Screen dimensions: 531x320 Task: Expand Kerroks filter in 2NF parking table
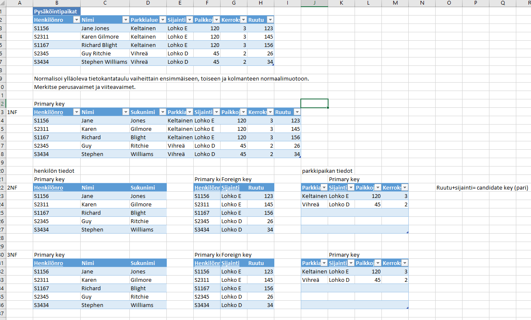coord(404,187)
